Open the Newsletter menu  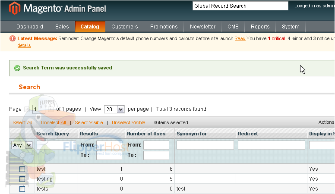202,27
